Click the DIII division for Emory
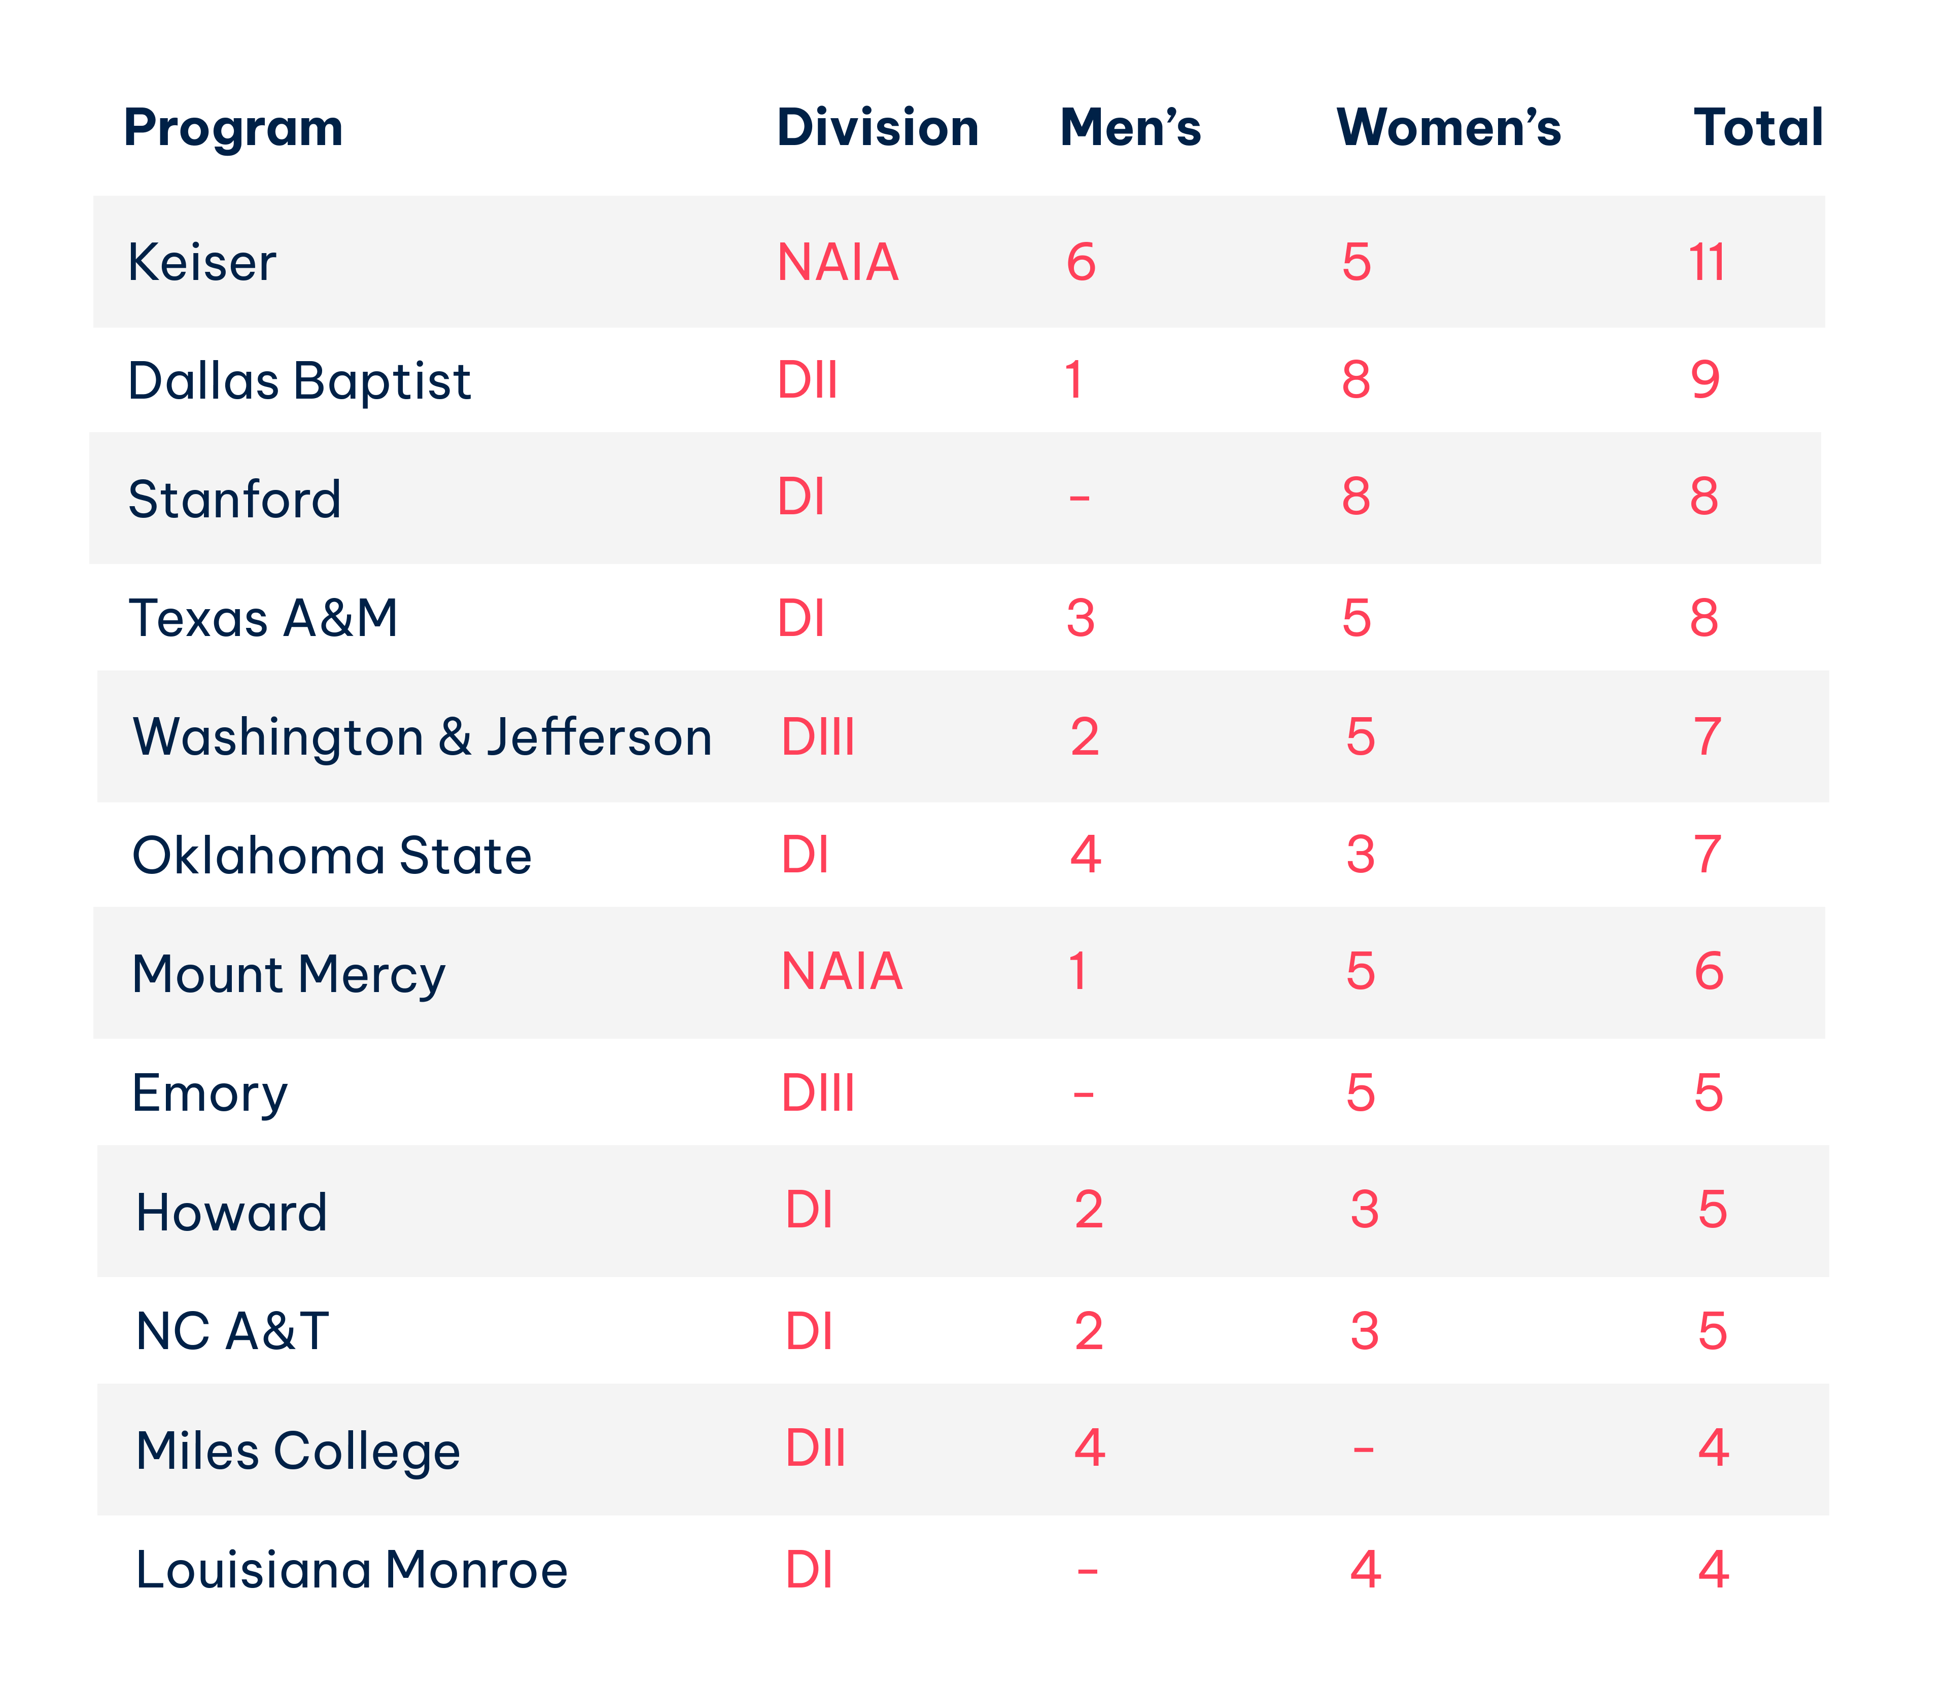Screen dimensions: 1948x1695 817,1093
